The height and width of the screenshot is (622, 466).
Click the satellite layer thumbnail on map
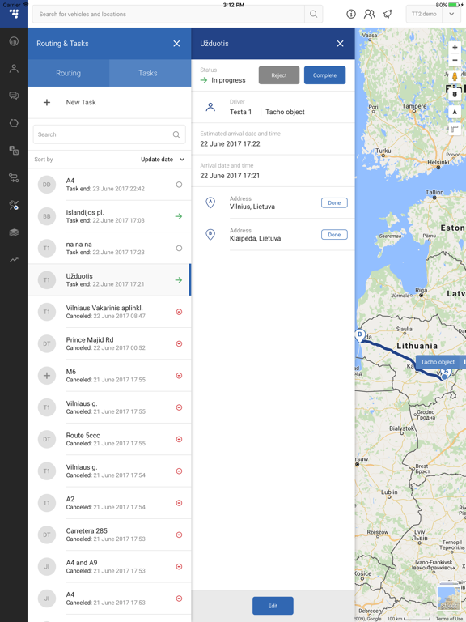[x=449, y=598]
